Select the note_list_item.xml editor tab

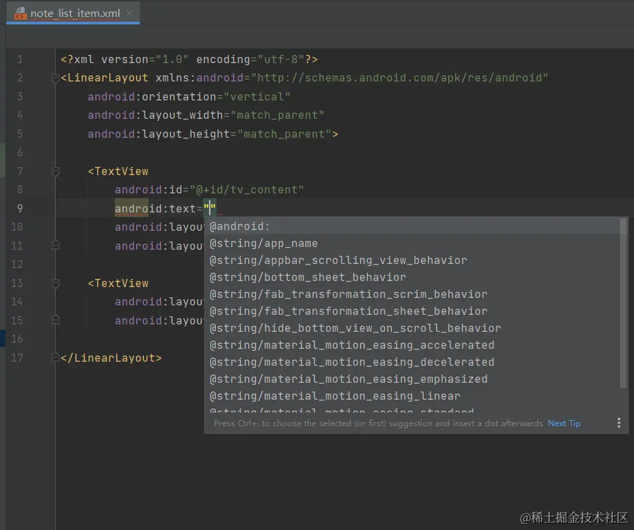click(x=73, y=13)
